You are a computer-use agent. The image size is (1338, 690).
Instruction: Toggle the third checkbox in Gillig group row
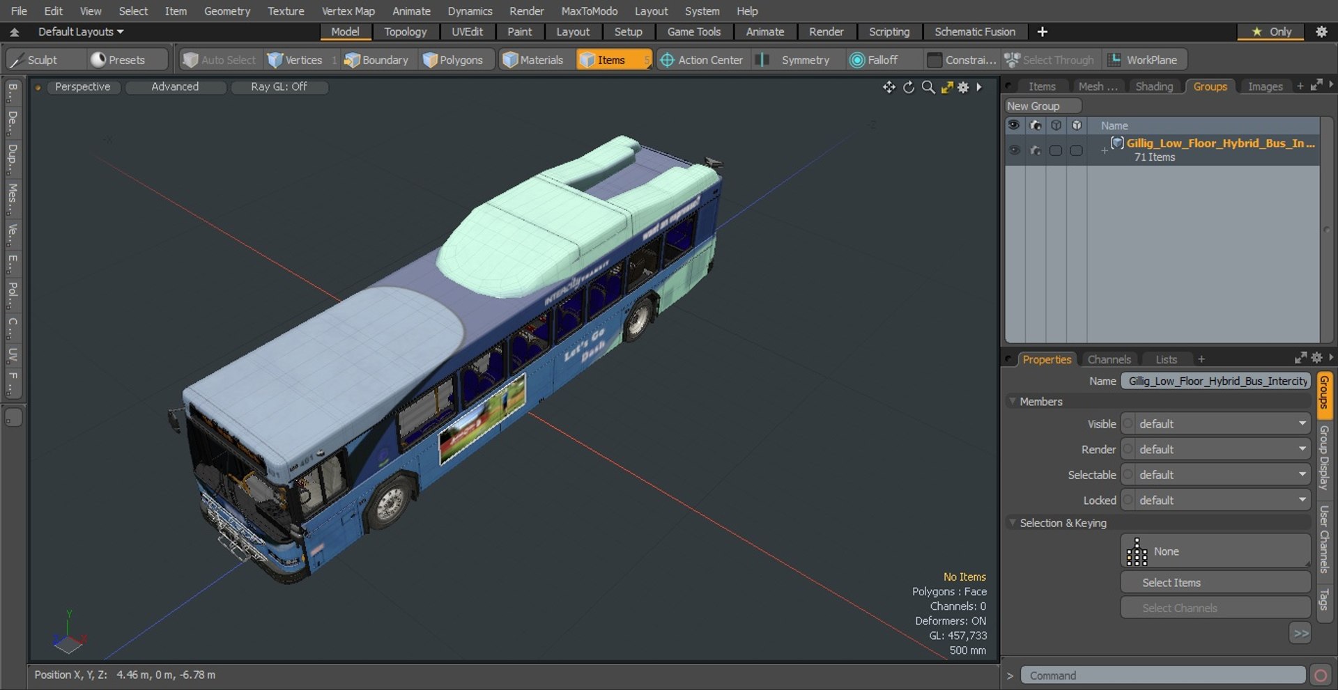click(1056, 150)
